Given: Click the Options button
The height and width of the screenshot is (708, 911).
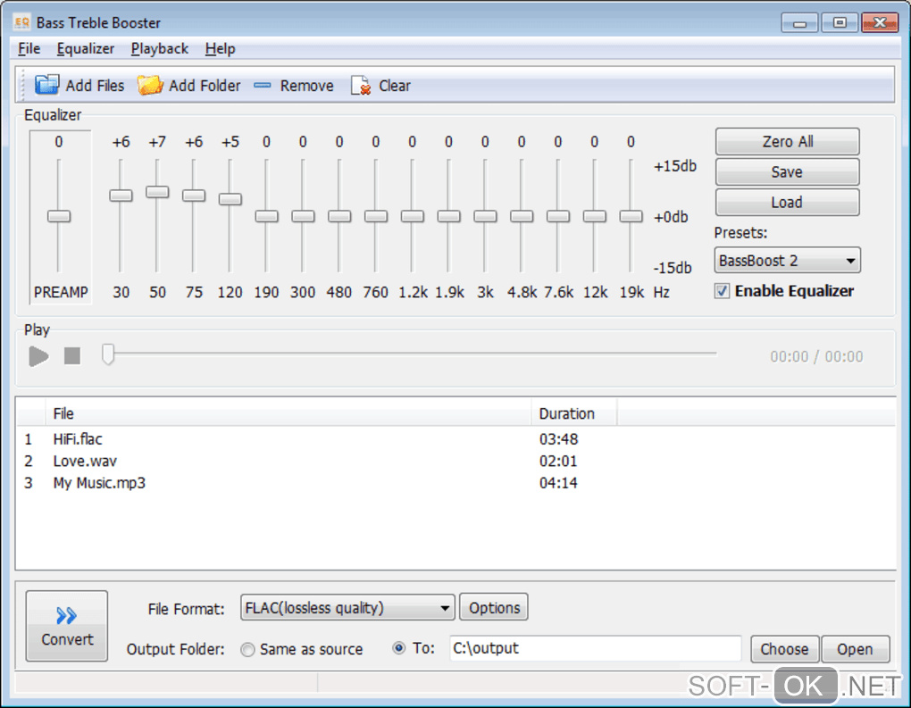Looking at the screenshot, I should [494, 607].
